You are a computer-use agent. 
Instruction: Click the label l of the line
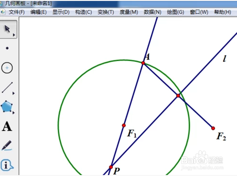click(225, 59)
